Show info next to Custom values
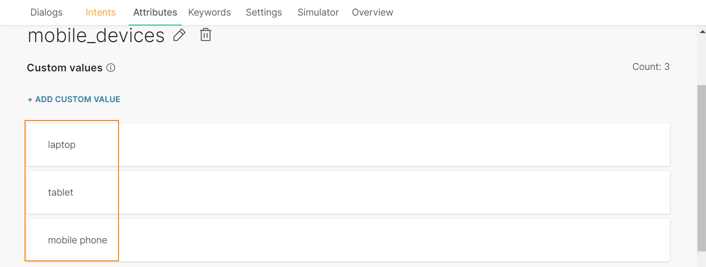The height and width of the screenshot is (267, 706). click(x=111, y=68)
